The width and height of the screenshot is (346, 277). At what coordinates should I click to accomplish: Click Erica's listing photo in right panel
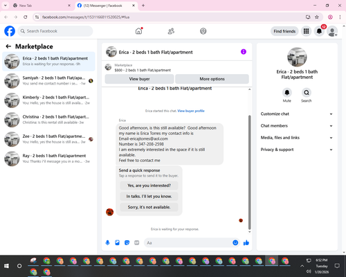pos(297,57)
